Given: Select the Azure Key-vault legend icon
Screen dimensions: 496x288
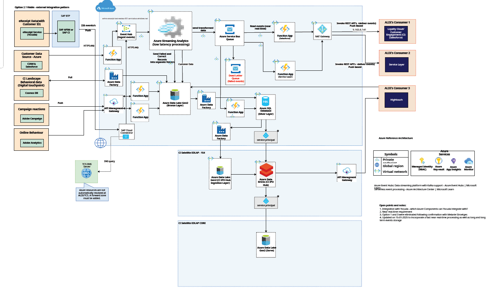Looking at the screenshot, I should tap(438, 161).
